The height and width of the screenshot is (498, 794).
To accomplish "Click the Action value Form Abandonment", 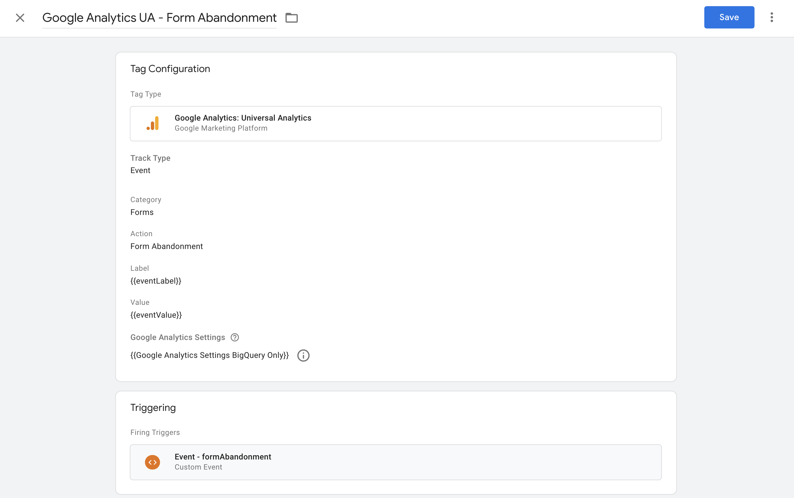I will 167,246.
